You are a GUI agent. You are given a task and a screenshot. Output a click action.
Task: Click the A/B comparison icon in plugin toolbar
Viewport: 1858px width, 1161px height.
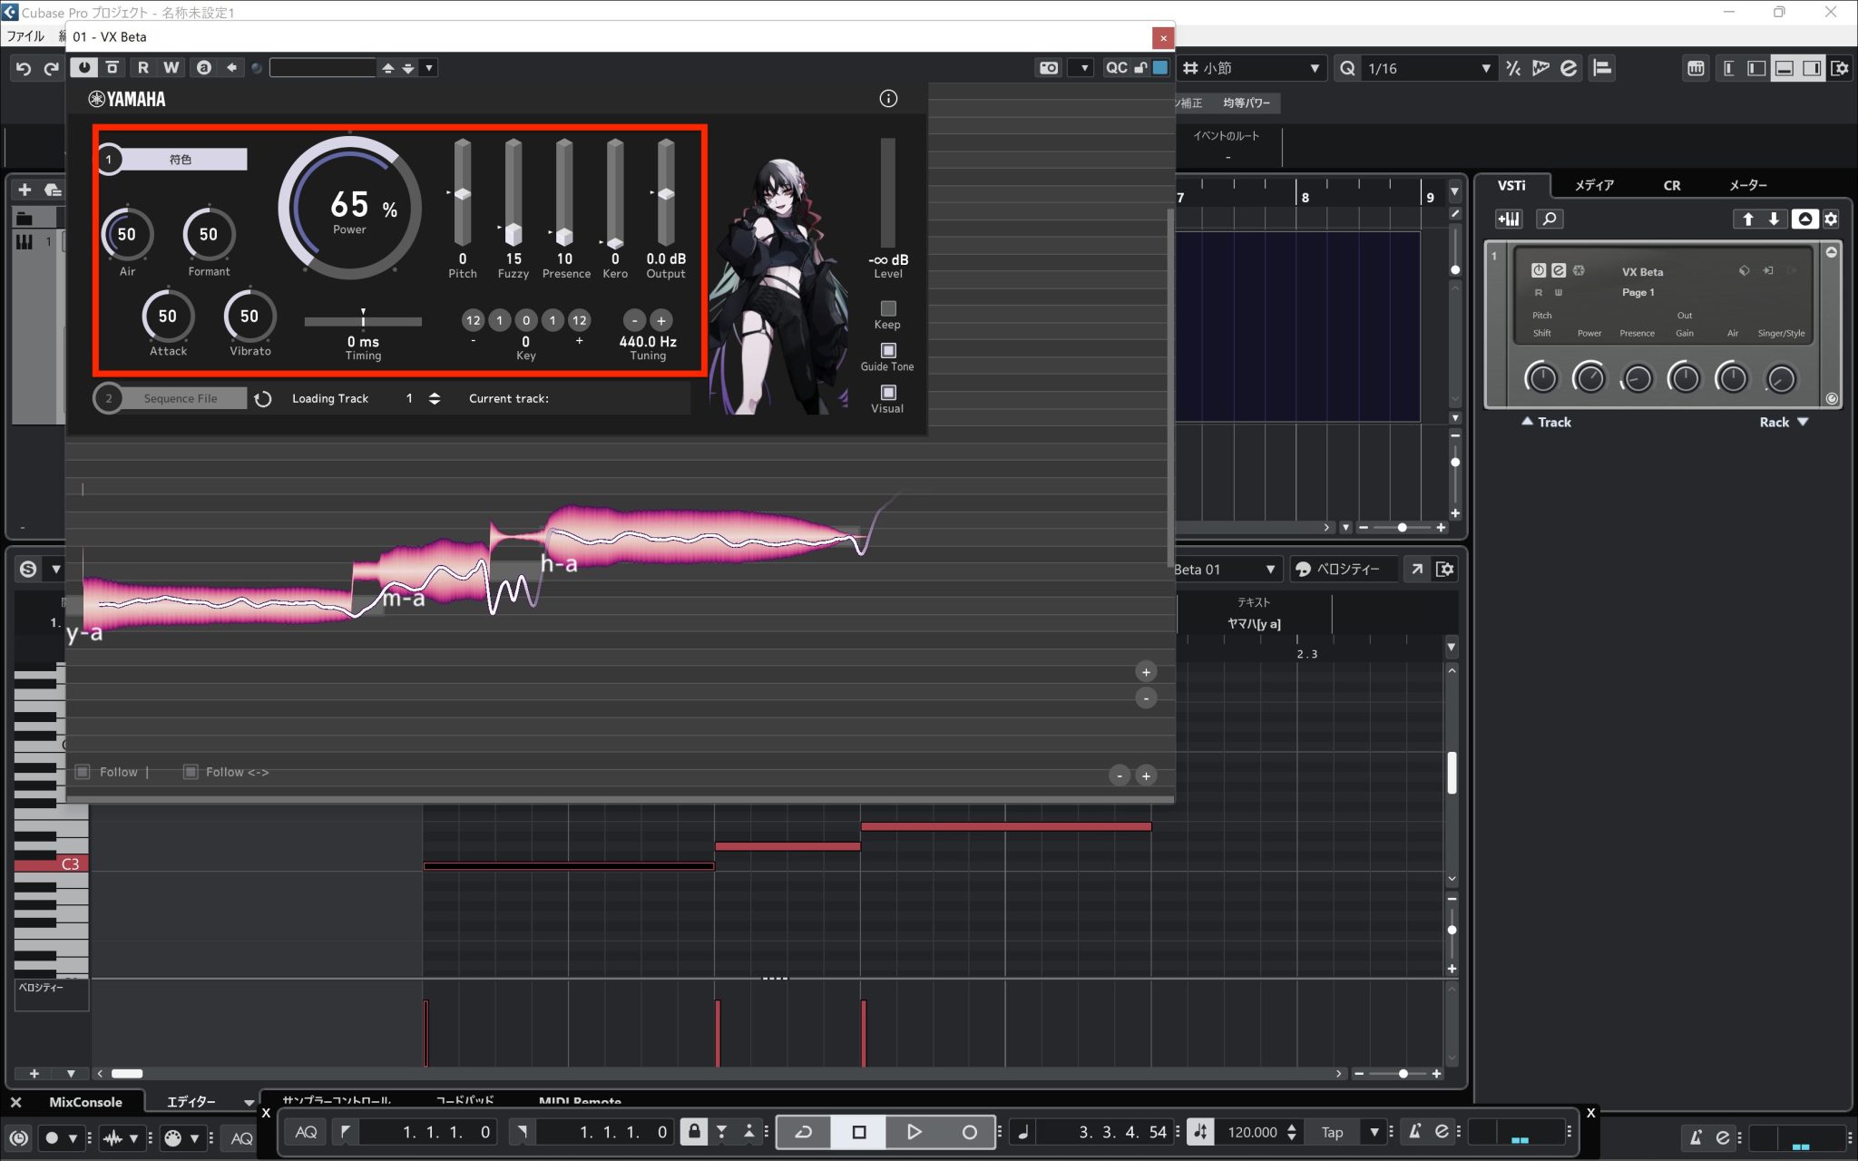[x=204, y=67]
